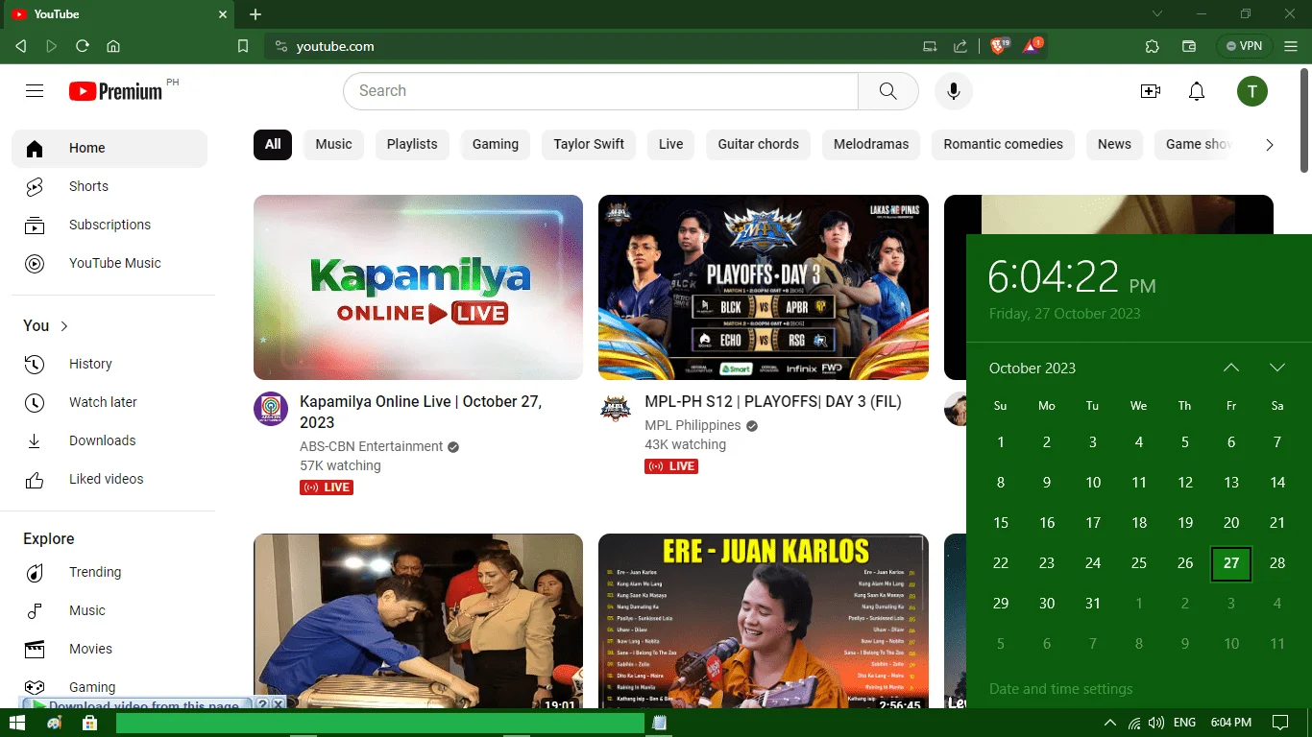Viewport: 1312px width, 737px height.
Task: Open the Brave main menu icon
Action: (1293, 46)
